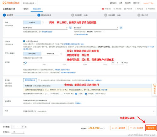Refresh the default vSwitch list
The height and width of the screenshot is (137, 157).
121,28
